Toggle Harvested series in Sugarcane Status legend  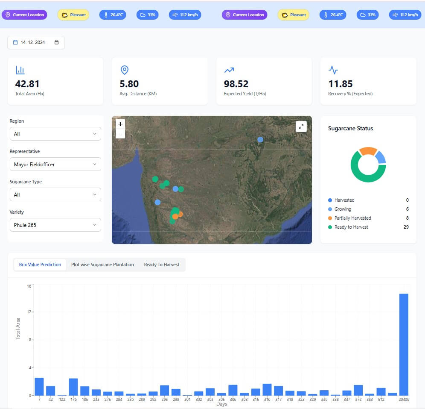344,200
